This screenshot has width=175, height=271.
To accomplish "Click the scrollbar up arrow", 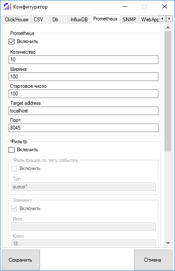I will point(168,28).
